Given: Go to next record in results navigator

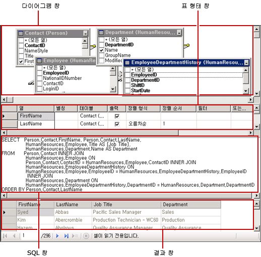Looking at the screenshot, I should (57, 236).
